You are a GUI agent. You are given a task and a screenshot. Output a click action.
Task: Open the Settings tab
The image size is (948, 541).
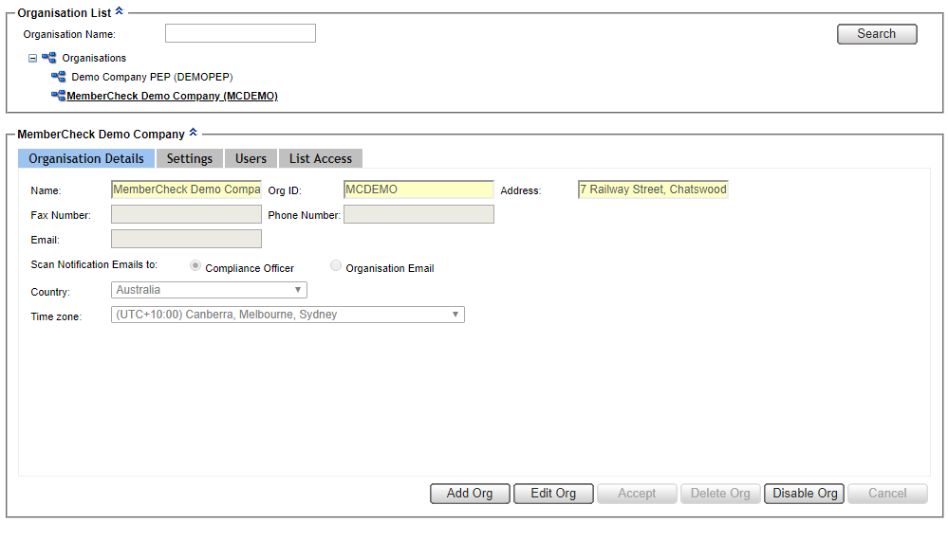coord(190,158)
